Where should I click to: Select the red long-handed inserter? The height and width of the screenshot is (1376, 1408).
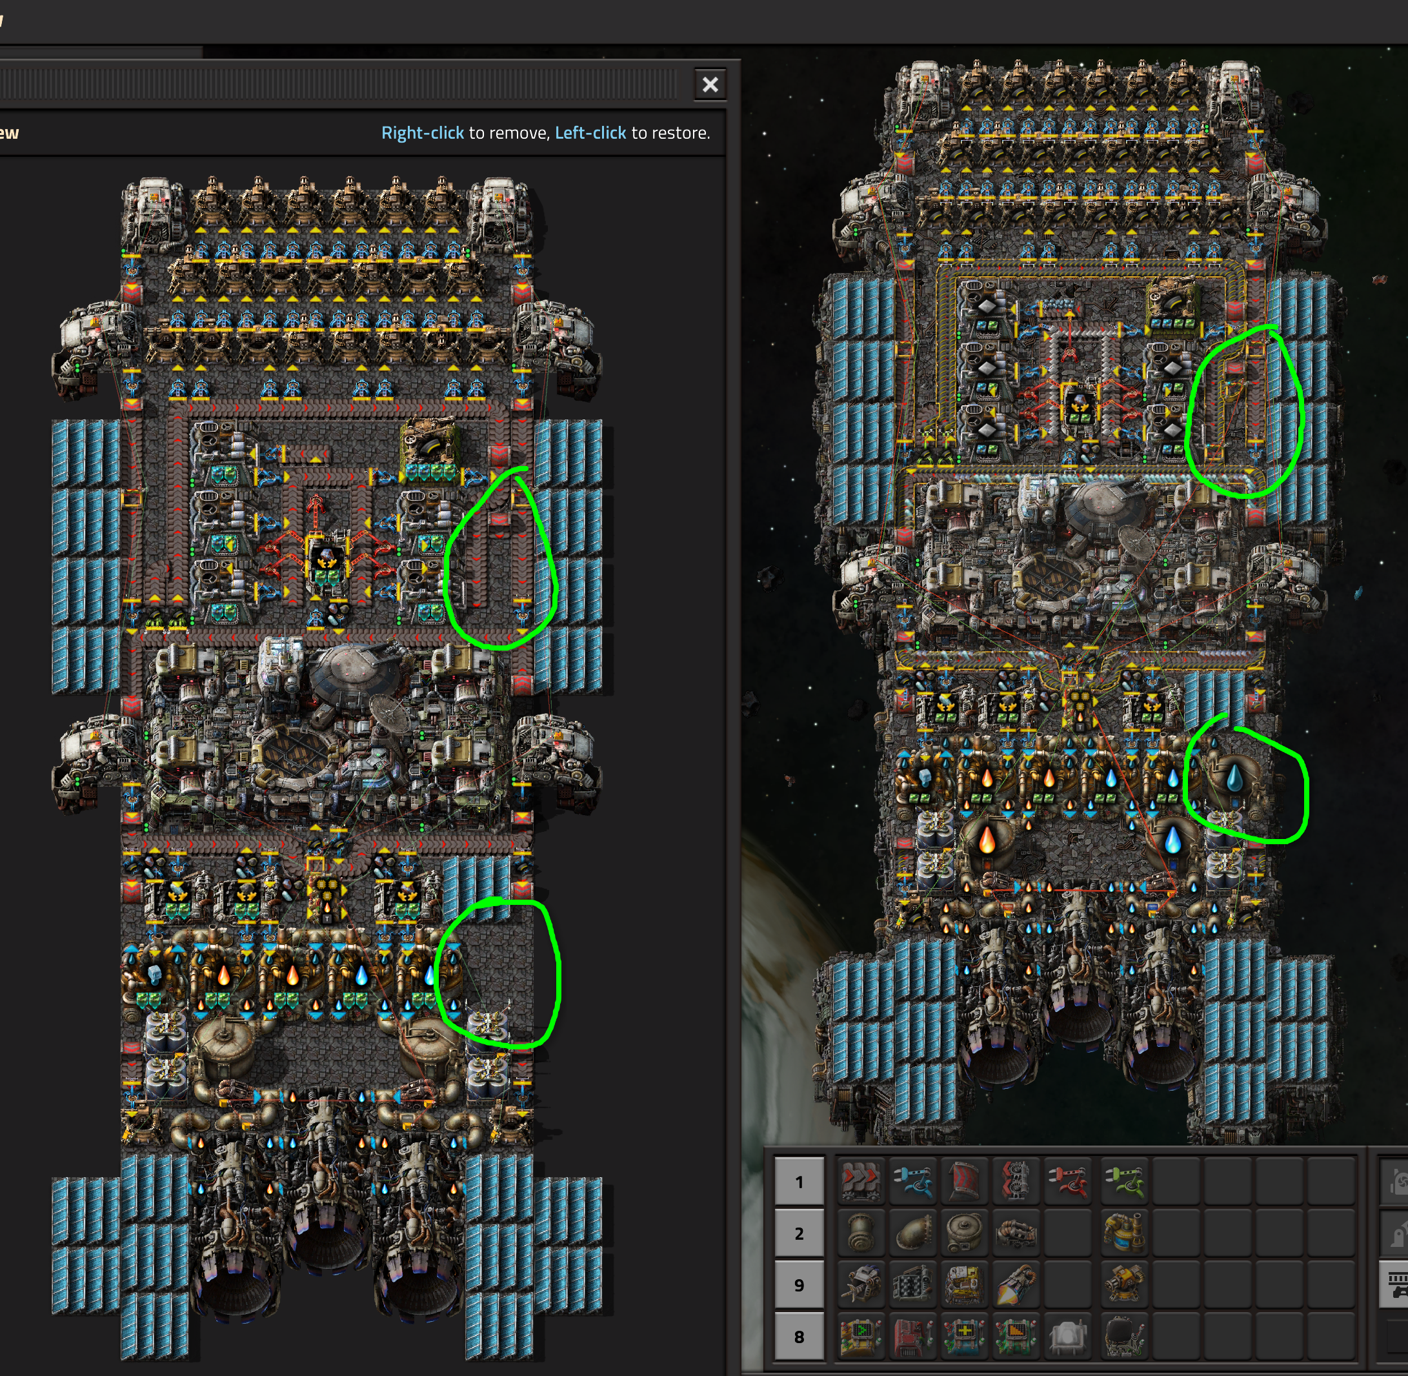(1069, 1182)
